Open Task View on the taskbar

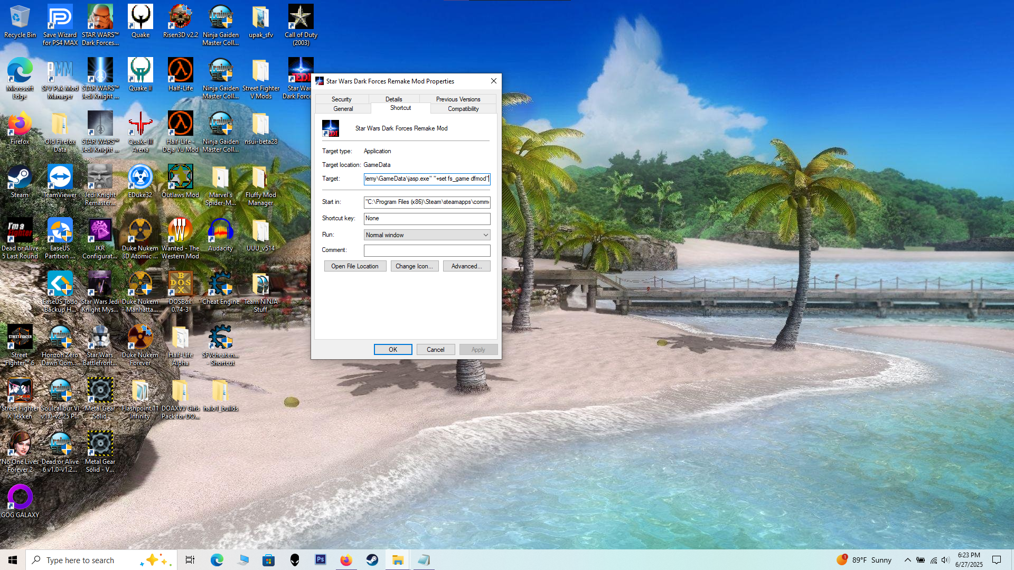click(190, 560)
